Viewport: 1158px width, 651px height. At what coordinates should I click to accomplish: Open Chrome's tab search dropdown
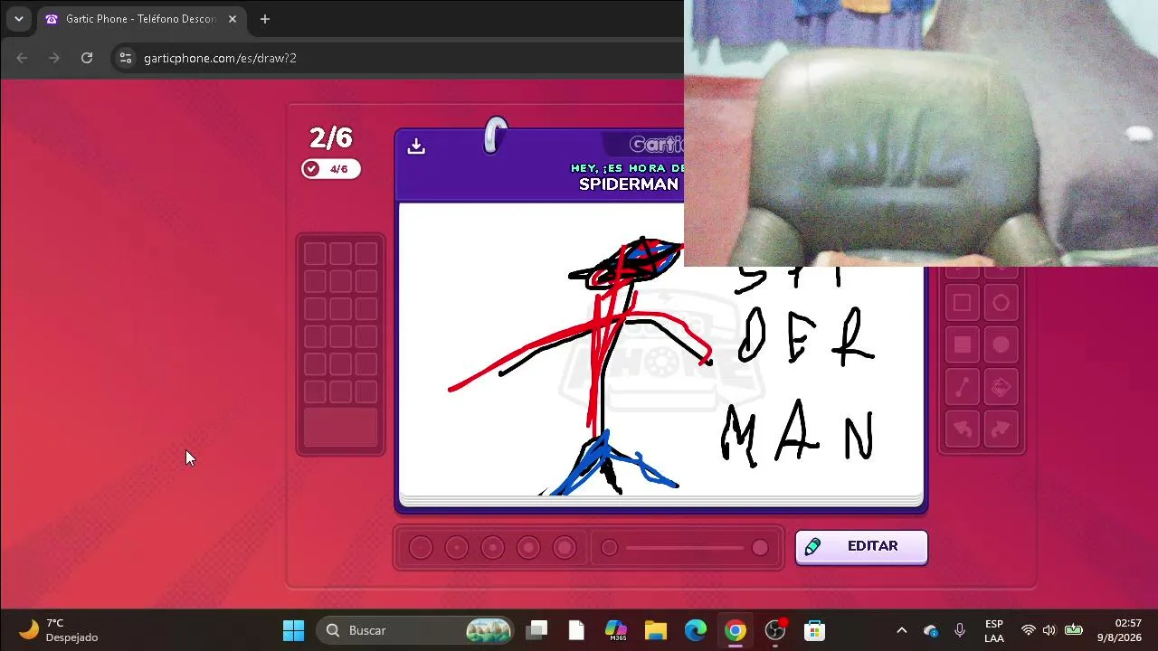[x=19, y=19]
